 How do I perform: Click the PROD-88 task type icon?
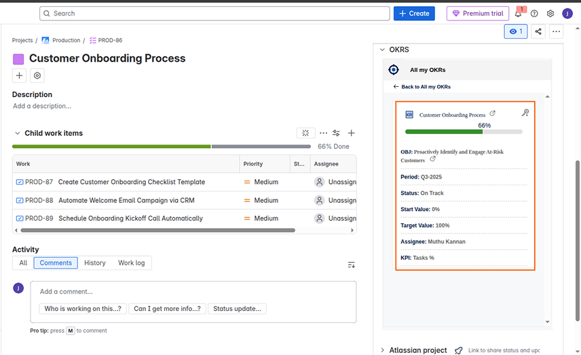coord(20,200)
